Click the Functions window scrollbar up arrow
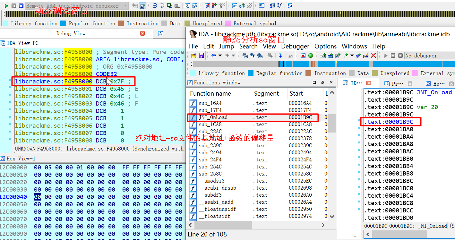This screenshot has width=455, height=240. coord(332,93)
